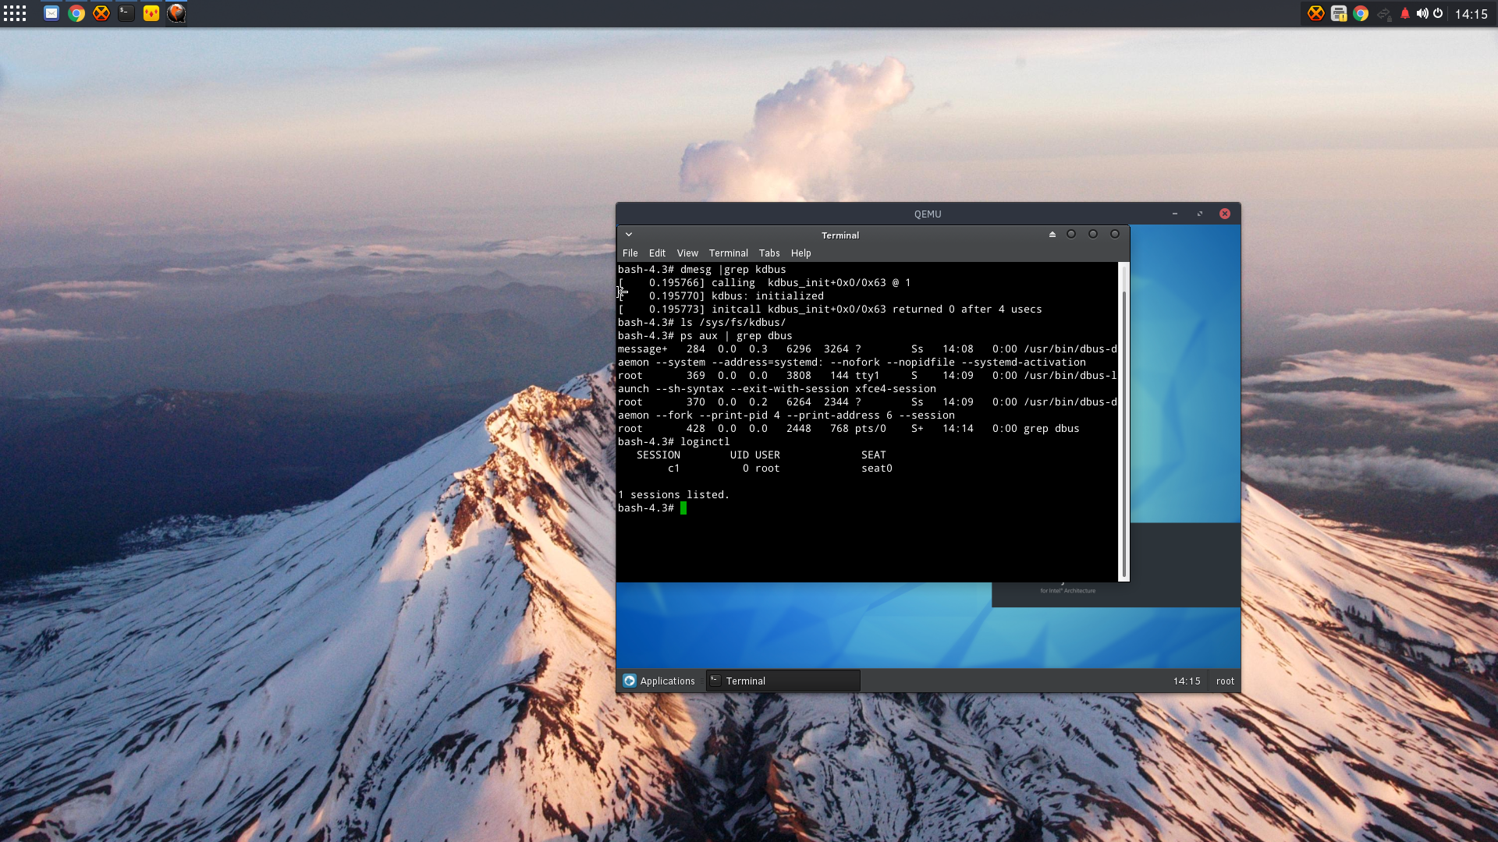
Task: Open the application grid launcher
Action: pos(15,13)
